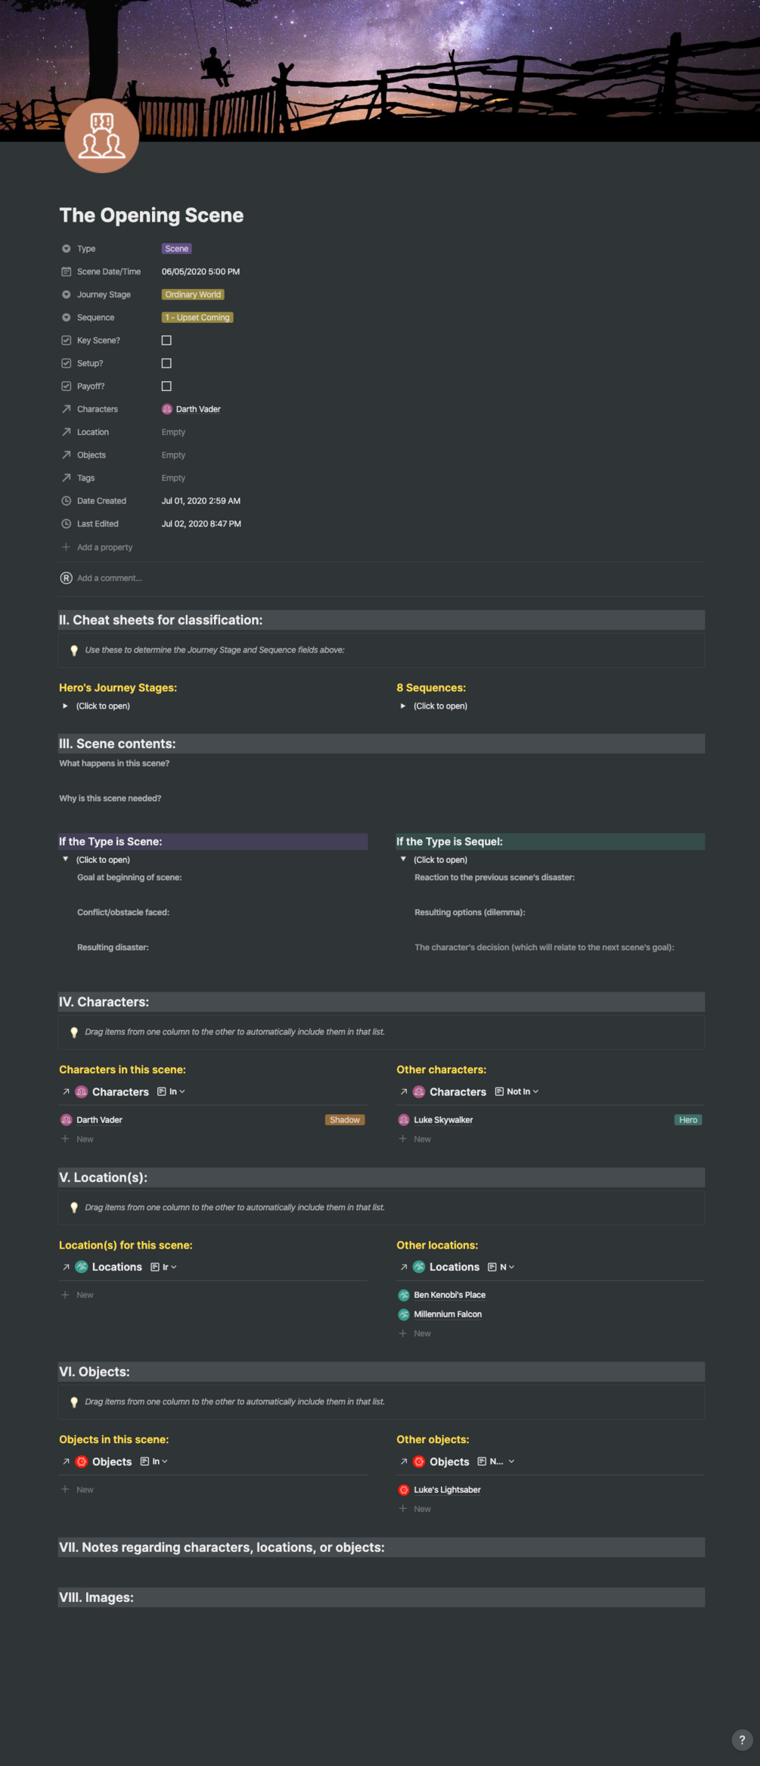The width and height of the screenshot is (760, 1766).
Task: Check the Key Scene? checkbox
Action: pyautogui.click(x=166, y=340)
